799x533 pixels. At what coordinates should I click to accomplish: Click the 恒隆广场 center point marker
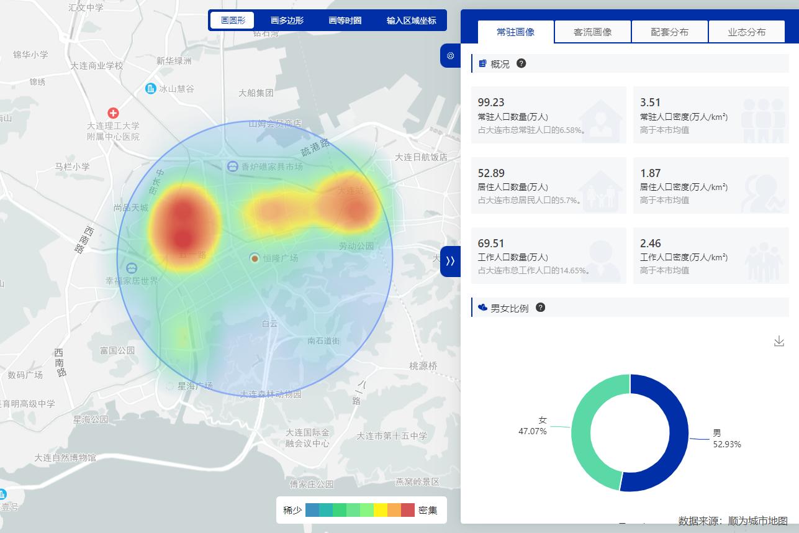pos(255,258)
